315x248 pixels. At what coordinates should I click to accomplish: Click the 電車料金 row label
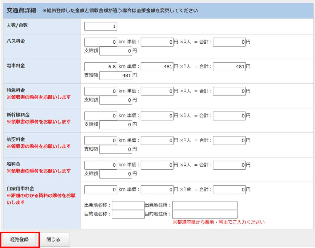coord(16,66)
